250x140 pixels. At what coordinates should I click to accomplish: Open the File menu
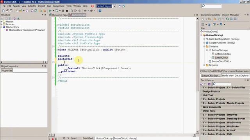4,6
